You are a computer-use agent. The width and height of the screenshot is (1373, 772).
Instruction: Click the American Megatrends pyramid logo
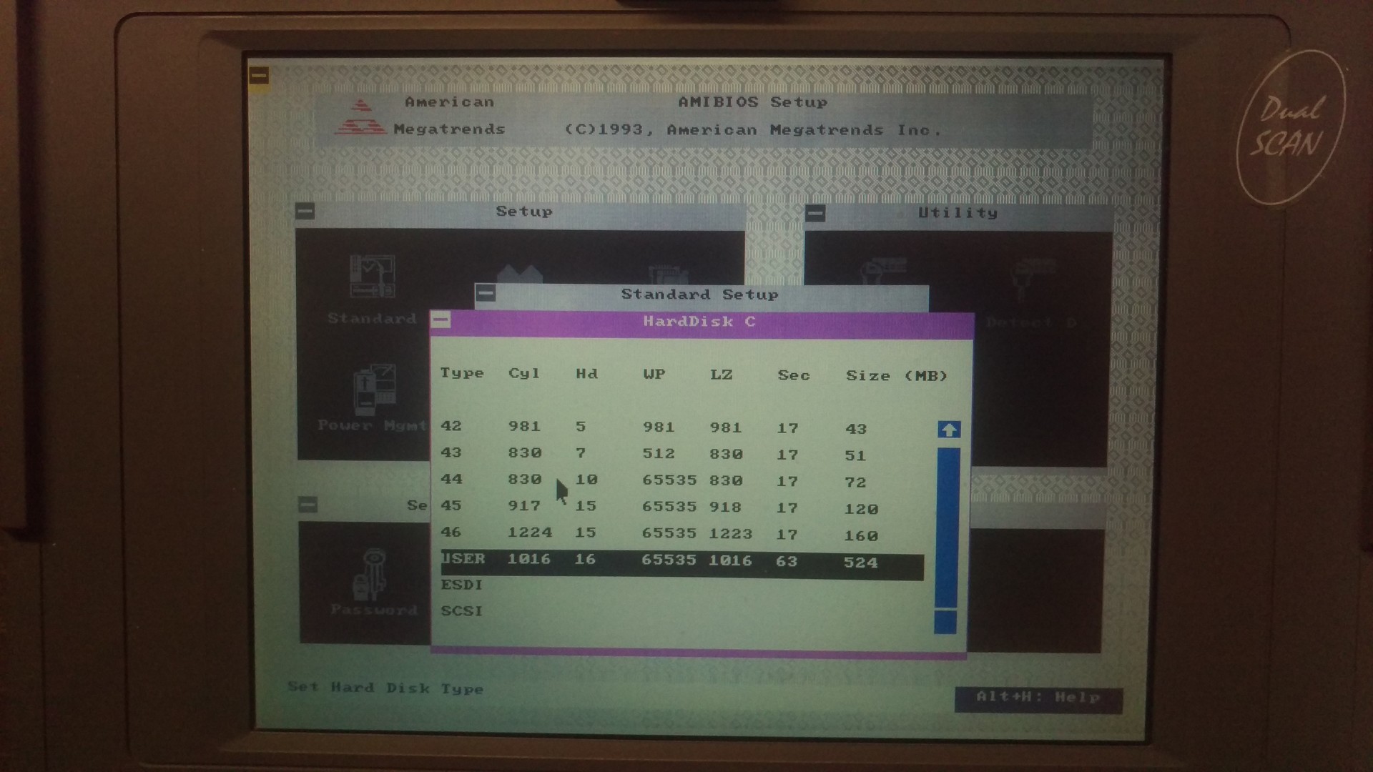coord(360,118)
